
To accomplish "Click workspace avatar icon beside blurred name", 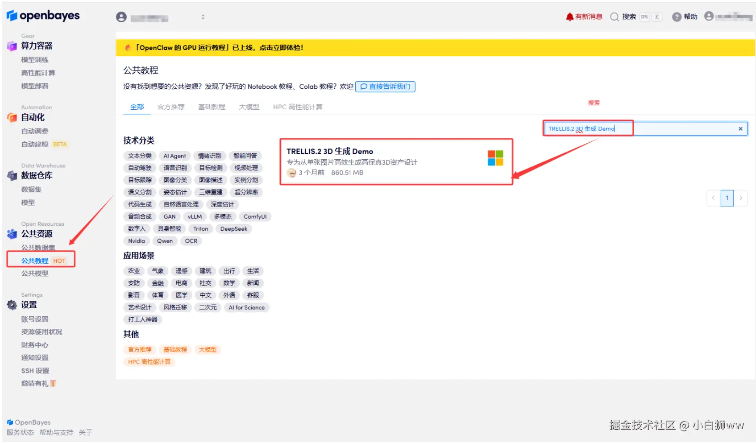I will tap(121, 17).
